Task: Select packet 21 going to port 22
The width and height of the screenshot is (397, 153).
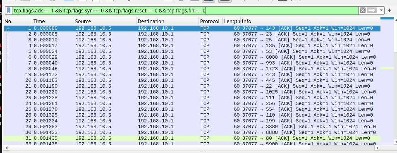Action: click(192, 86)
